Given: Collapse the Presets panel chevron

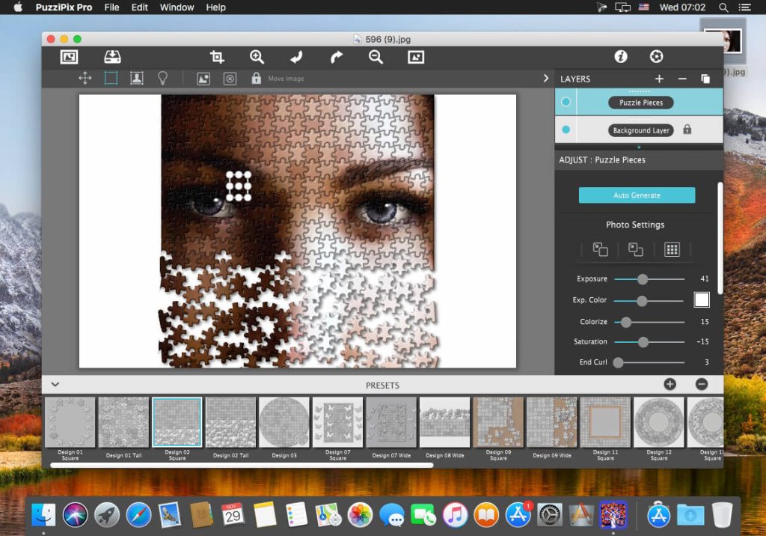Looking at the screenshot, I should (55, 384).
